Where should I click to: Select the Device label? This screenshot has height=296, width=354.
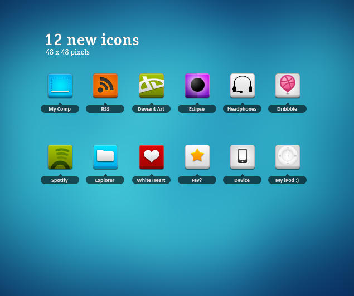pyautogui.click(x=243, y=180)
